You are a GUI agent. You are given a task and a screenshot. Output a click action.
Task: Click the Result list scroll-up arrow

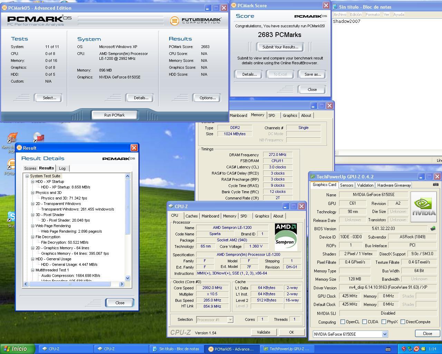[x=128, y=176]
